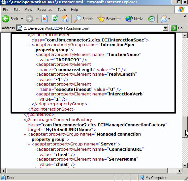Open the Help menu
The height and width of the screenshot is (181, 188).
74,10
